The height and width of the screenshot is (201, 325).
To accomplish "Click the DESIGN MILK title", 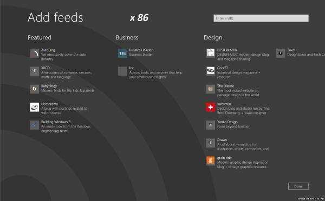I will (x=227, y=50).
